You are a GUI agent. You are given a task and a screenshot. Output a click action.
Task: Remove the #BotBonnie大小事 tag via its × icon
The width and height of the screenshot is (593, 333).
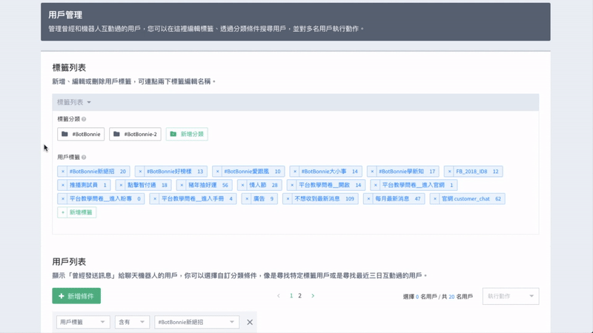pos(295,172)
